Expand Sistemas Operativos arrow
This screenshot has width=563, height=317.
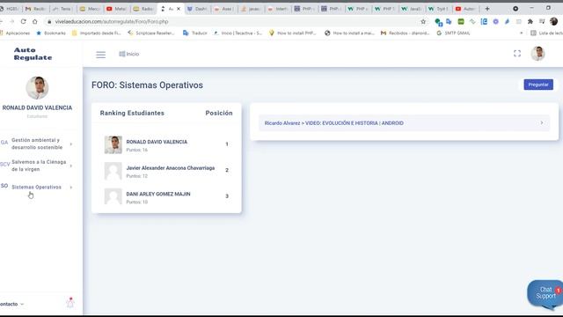[x=71, y=188]
